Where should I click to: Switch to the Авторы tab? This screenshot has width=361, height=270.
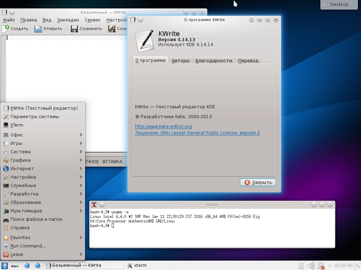(x=180, y=60)
